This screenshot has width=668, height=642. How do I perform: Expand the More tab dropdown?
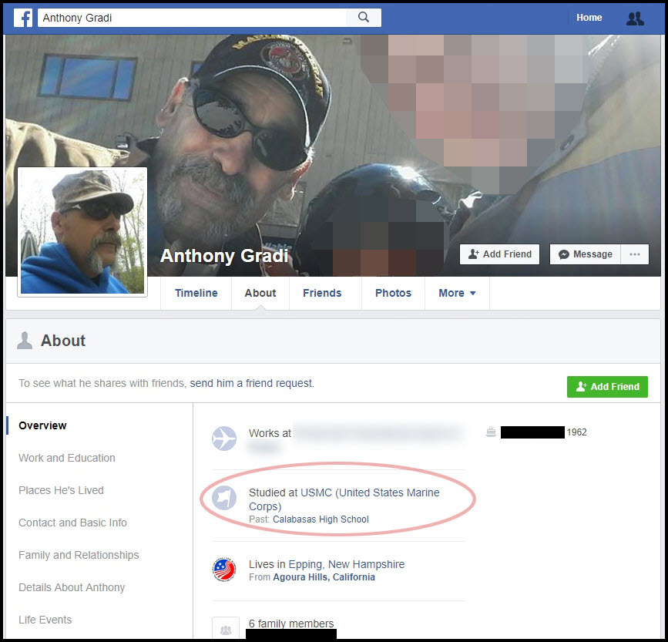457,293
